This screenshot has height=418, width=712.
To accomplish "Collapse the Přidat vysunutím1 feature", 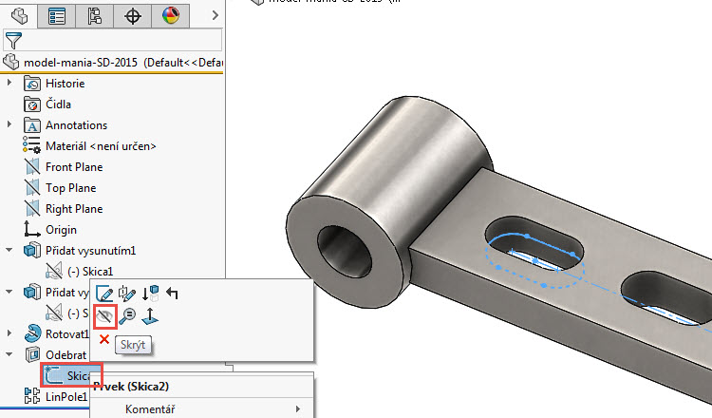I will click(10, 251).
